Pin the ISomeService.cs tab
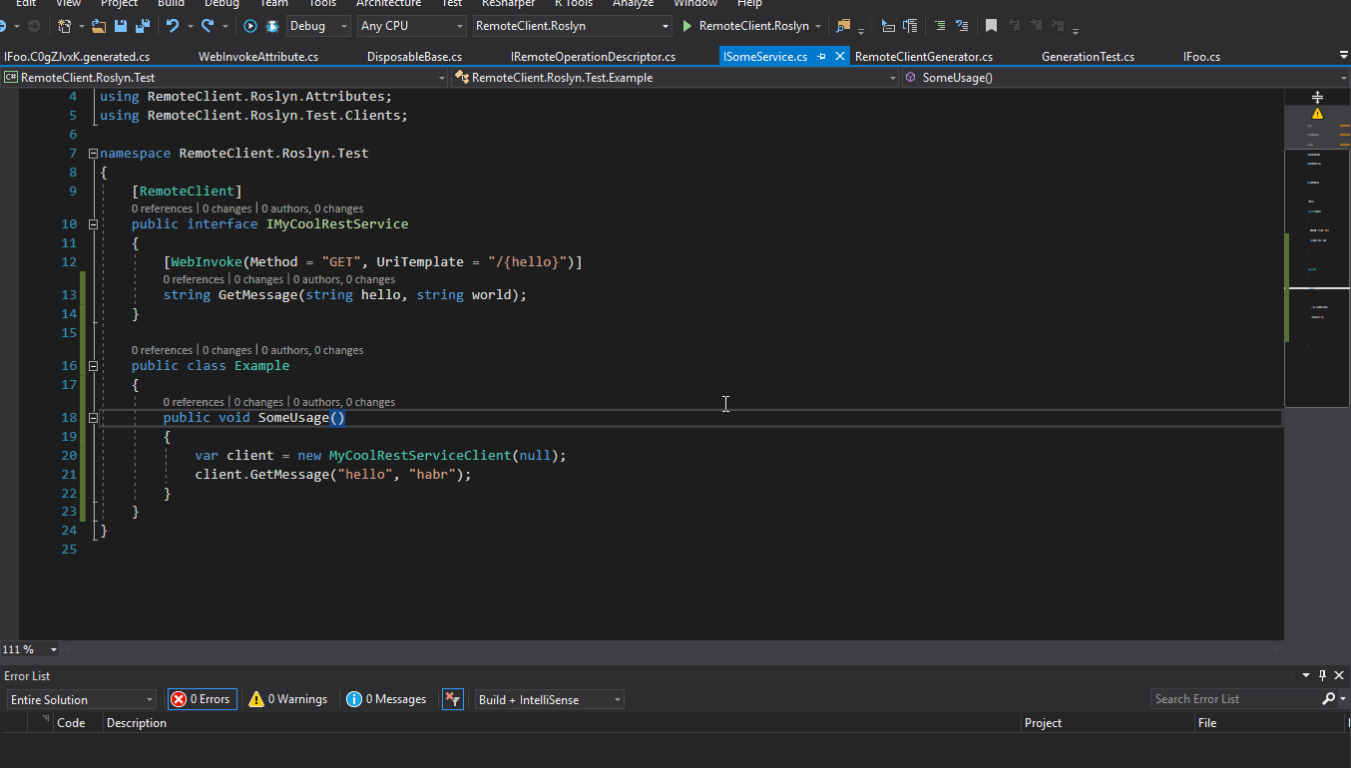The image size is (1351, 768). pyautogui.click(x=820, y=57)
